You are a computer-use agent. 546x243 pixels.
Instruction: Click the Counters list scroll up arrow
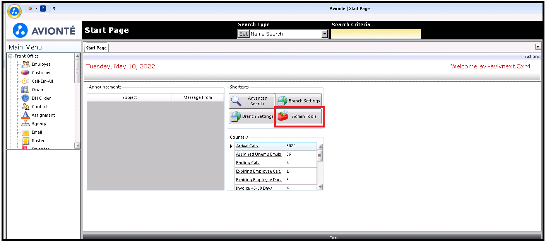pyautogui.click(x=320, y=147)
